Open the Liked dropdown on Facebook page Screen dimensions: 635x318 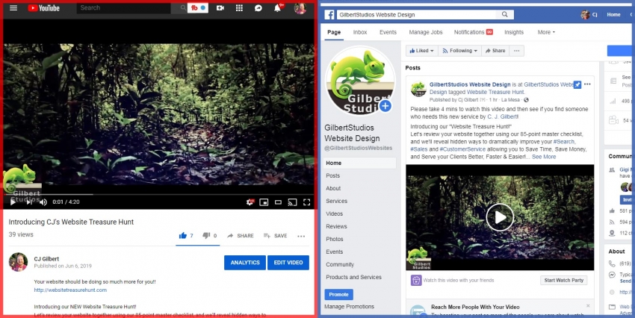click(422, 51)
